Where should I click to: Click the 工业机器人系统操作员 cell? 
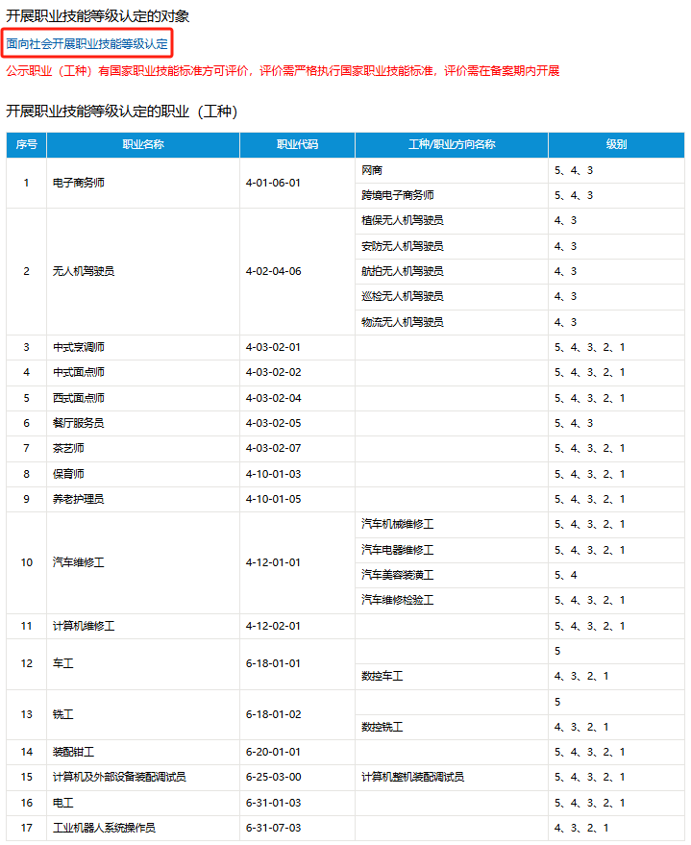click(104, 828)
